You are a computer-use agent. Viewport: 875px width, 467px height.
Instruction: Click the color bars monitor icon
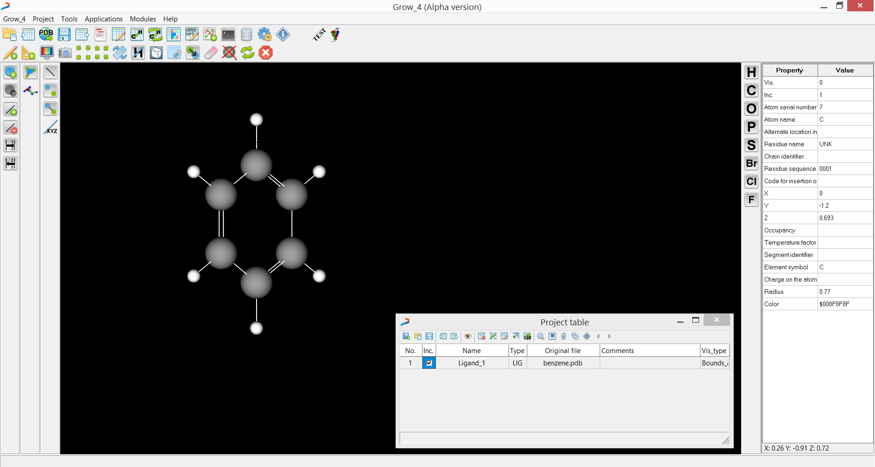point(47,53)
